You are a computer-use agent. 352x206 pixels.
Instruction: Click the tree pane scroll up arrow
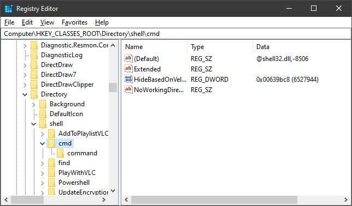coord(113,45)
